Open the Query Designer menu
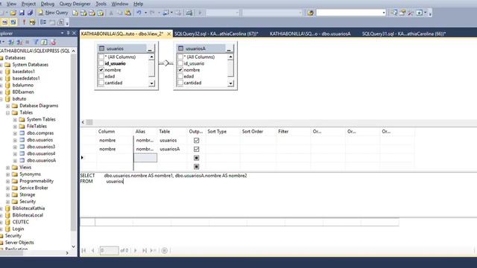The image size is (477, 268). 75,4
